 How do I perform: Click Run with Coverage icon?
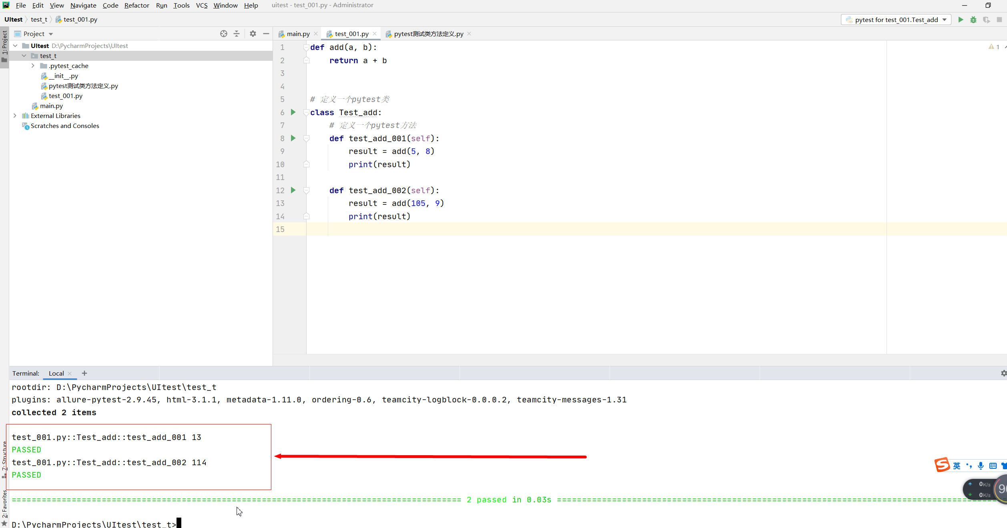986,20
